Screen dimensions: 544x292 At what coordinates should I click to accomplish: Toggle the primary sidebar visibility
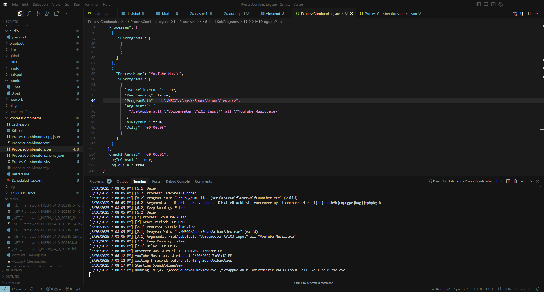(479, 4)
